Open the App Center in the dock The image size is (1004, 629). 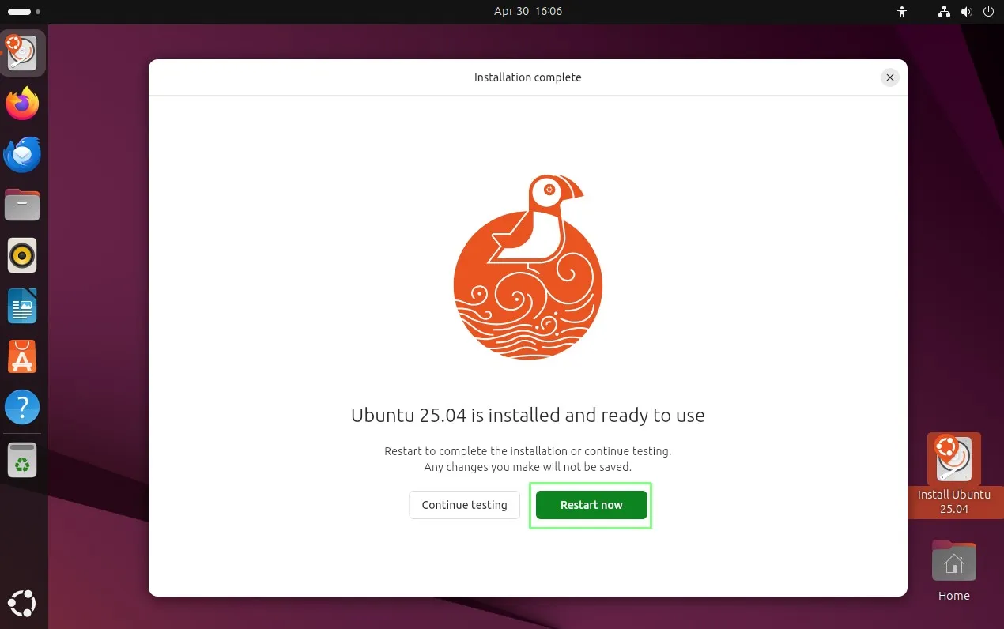[x=23, y=357]
